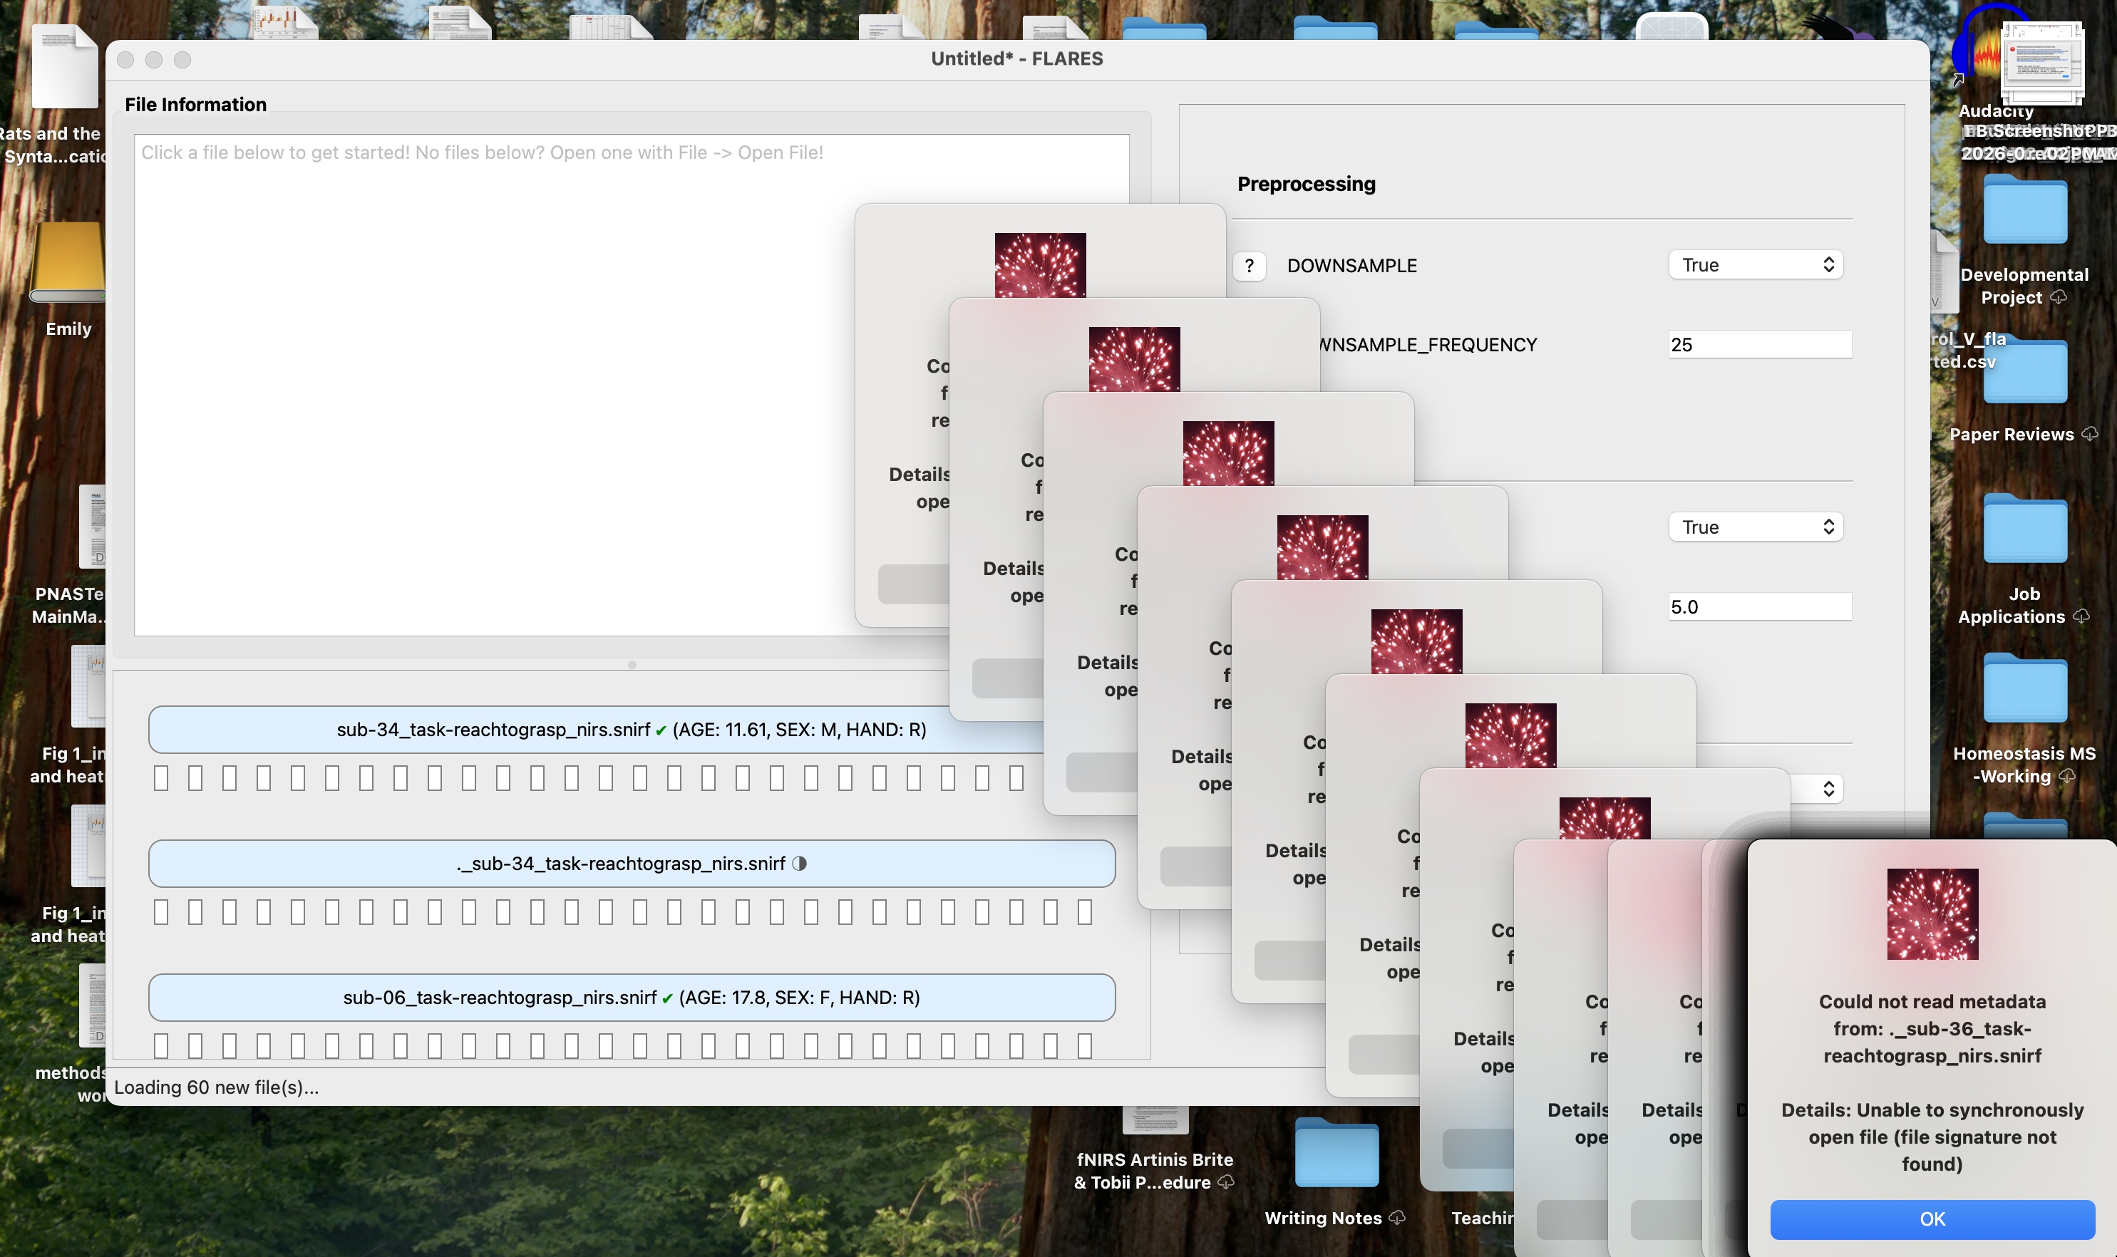Click the input field containing 5.0

(x=1759, y=606)
